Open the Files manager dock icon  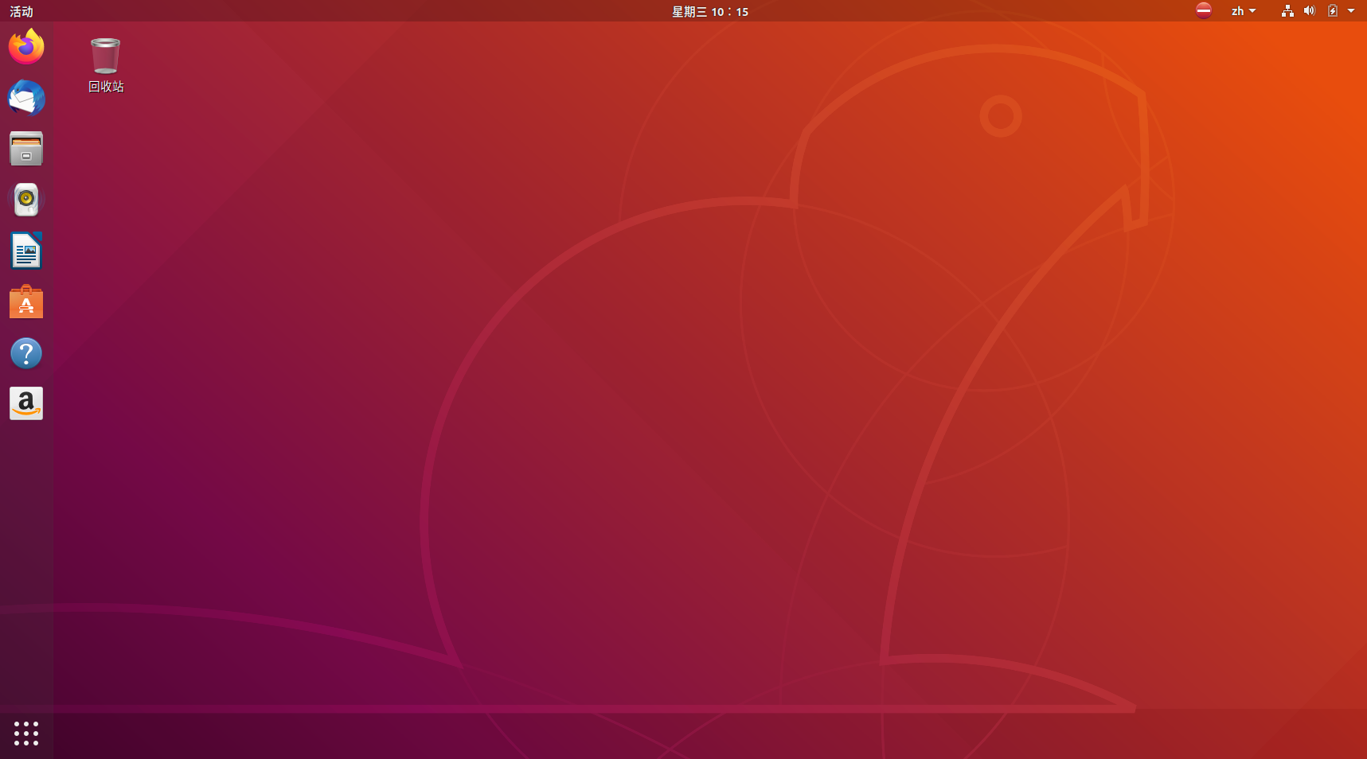pos(26,149)
